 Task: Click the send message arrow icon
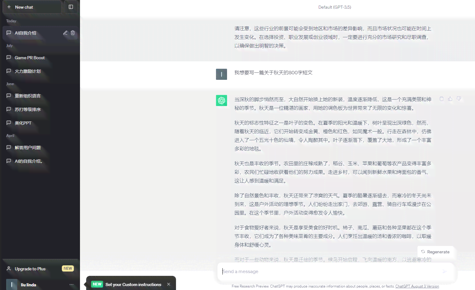click(445, 272)
